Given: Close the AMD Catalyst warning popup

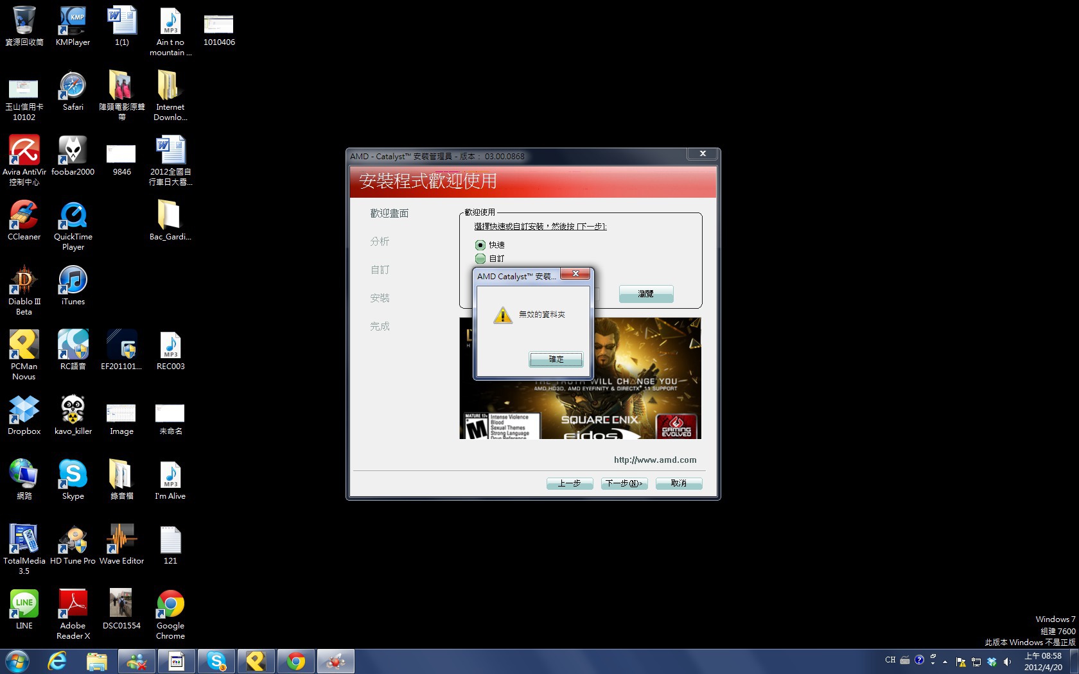Looking at the screenshot, I should click(x=575, y=274).
